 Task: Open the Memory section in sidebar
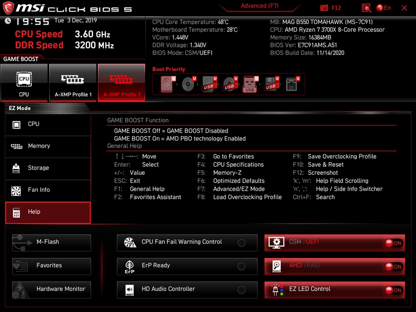click(48, 146)
